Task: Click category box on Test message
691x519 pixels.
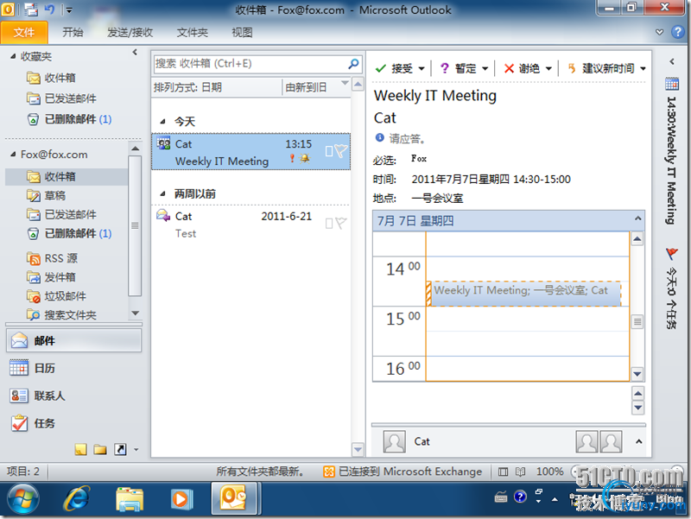Action: tap(329, 224)
